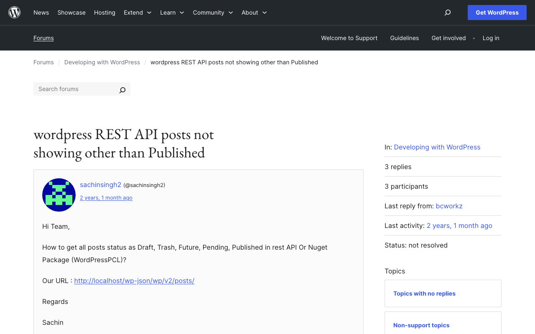
Task: Open the Guidelines page
Action: 404,38
